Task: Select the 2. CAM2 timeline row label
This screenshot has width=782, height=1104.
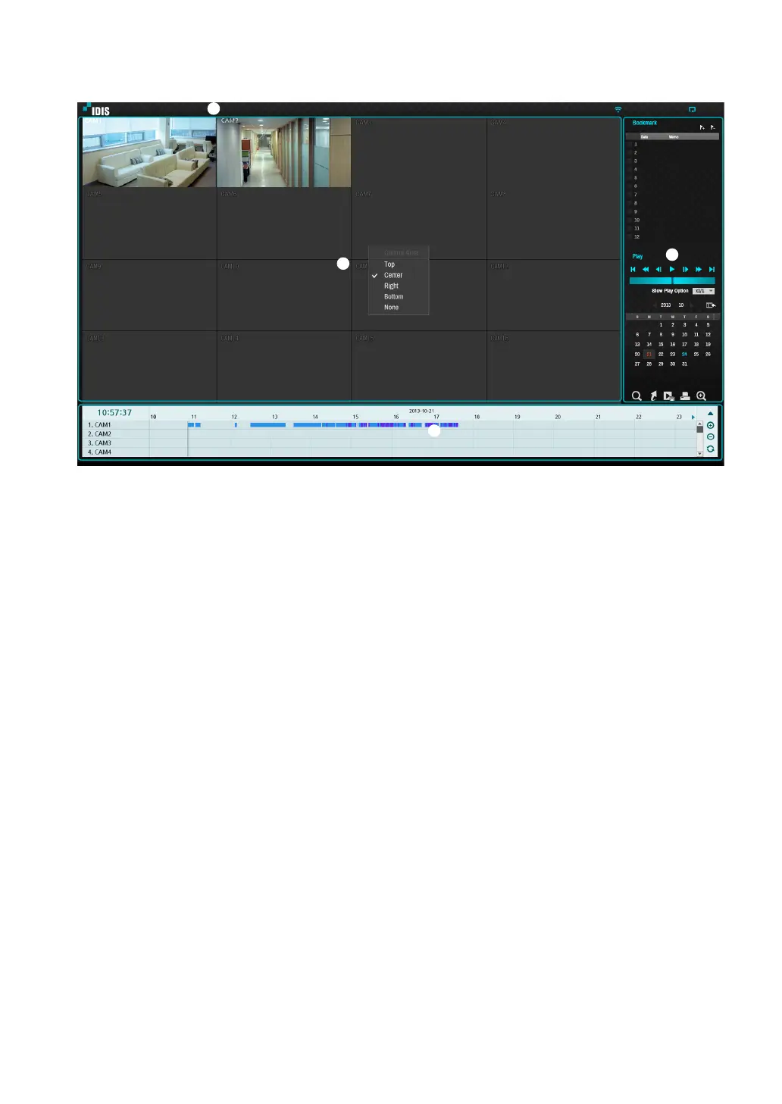Action: point(99,434)
